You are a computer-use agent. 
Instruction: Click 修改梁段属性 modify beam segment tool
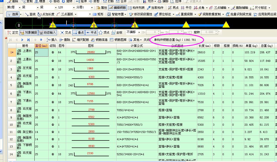click(x=141, y=14)
